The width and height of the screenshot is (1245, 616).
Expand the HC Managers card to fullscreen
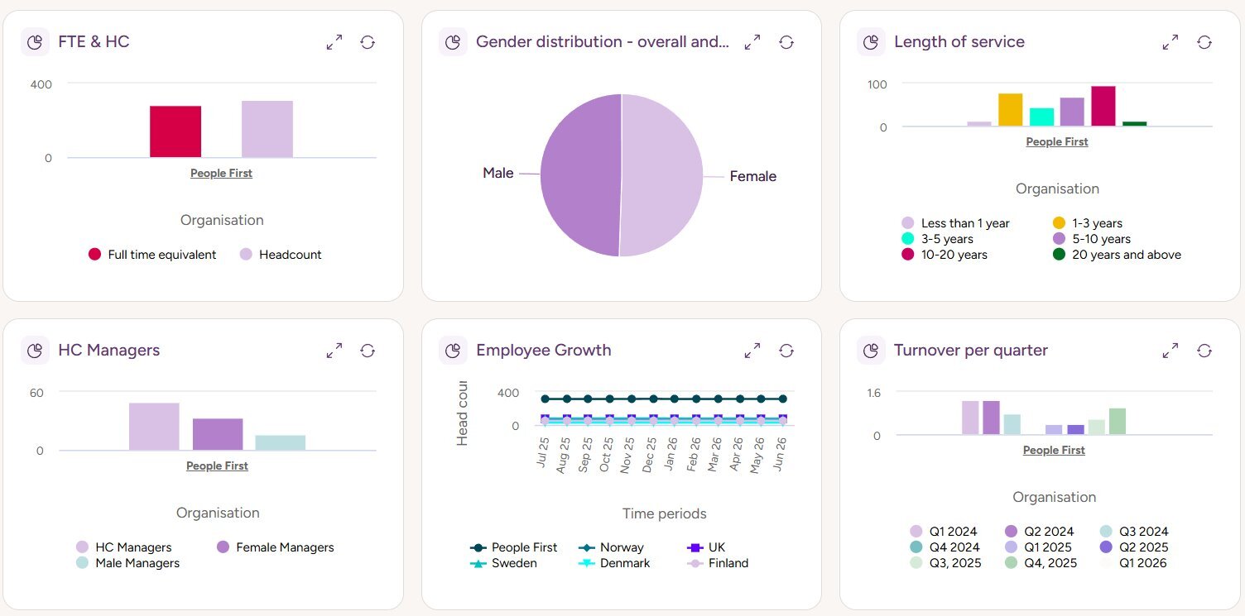tap(334, 351)
